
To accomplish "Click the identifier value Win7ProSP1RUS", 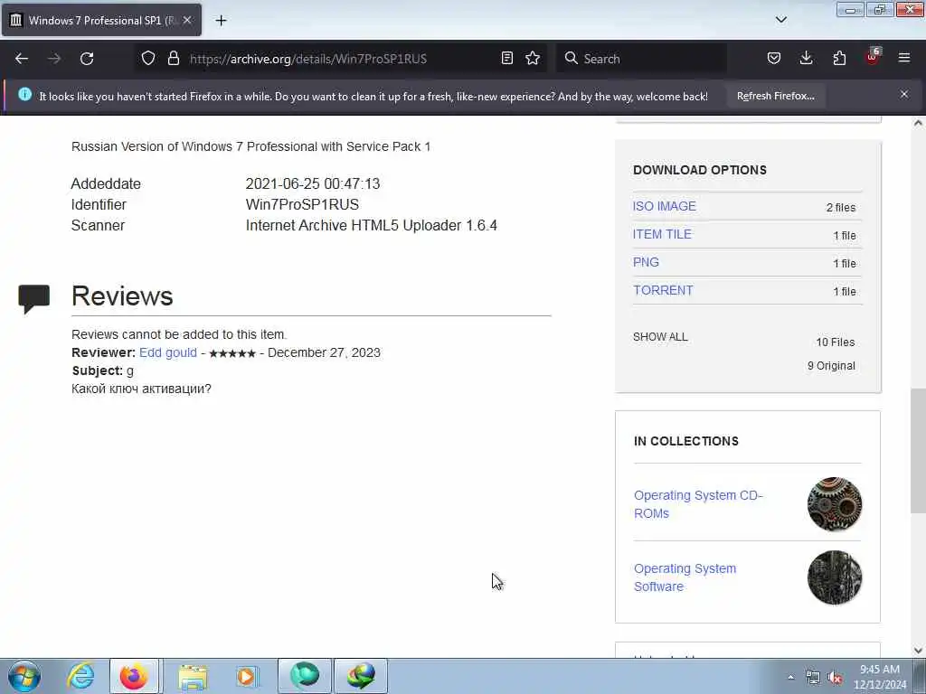I will (302, 204).
